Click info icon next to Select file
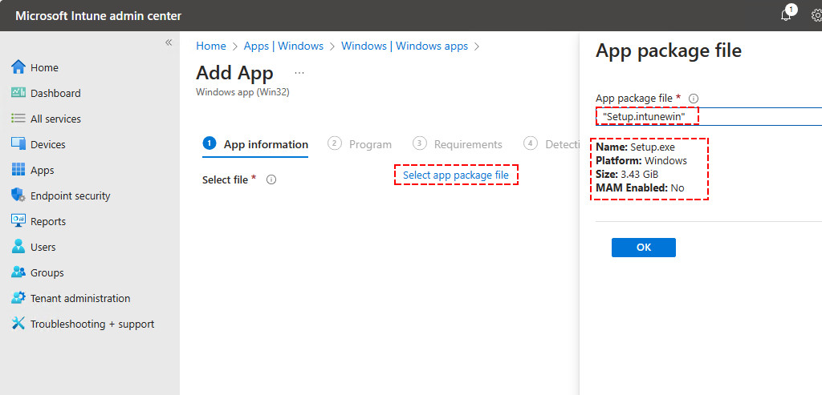This screenshot has width=822, height=395. 271,179
